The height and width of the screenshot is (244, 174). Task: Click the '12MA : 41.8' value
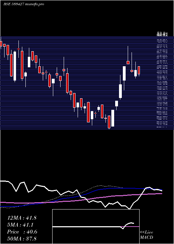coord(22,218)
